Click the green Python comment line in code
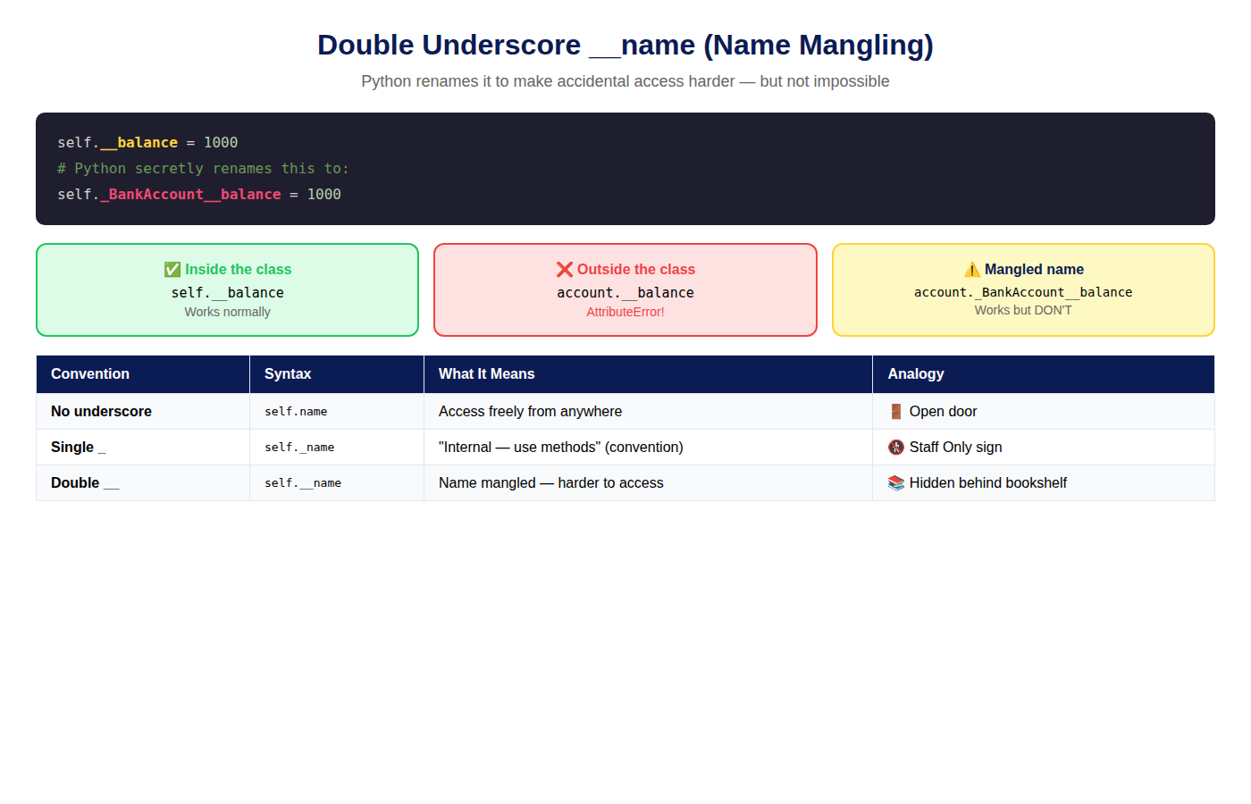The width and height of the screenshot is (1251, 804). point(204,168)
